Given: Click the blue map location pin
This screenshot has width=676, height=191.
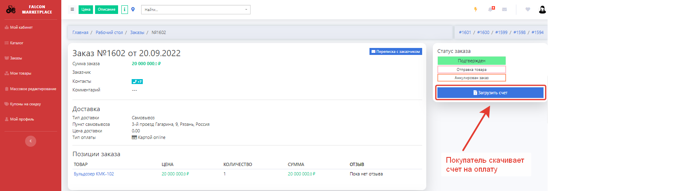Looking at the screenshot, I should pos(133,9).
